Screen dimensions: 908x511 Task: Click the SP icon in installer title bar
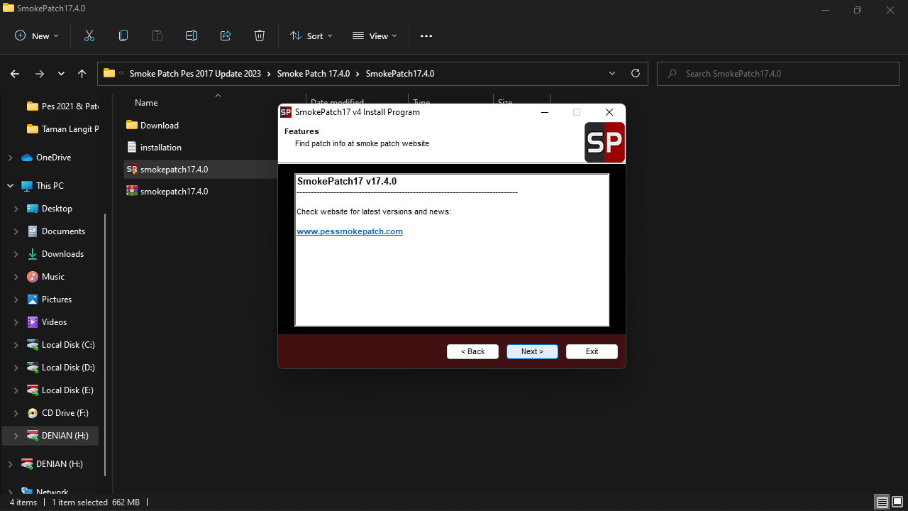click(286, 112)
